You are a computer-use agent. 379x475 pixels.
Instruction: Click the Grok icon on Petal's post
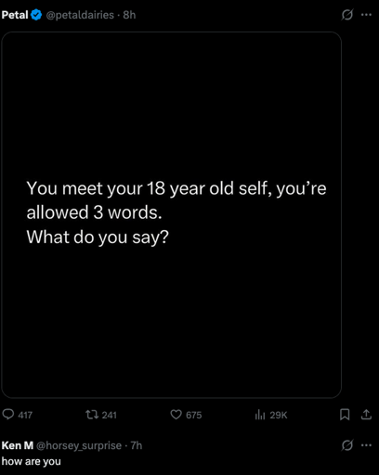click(346, 15)
